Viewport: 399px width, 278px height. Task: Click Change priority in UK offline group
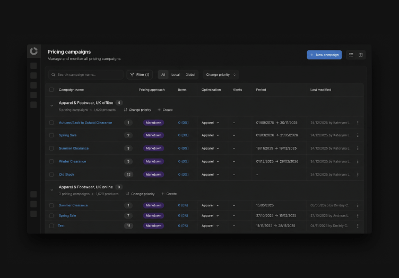[137, 110]
